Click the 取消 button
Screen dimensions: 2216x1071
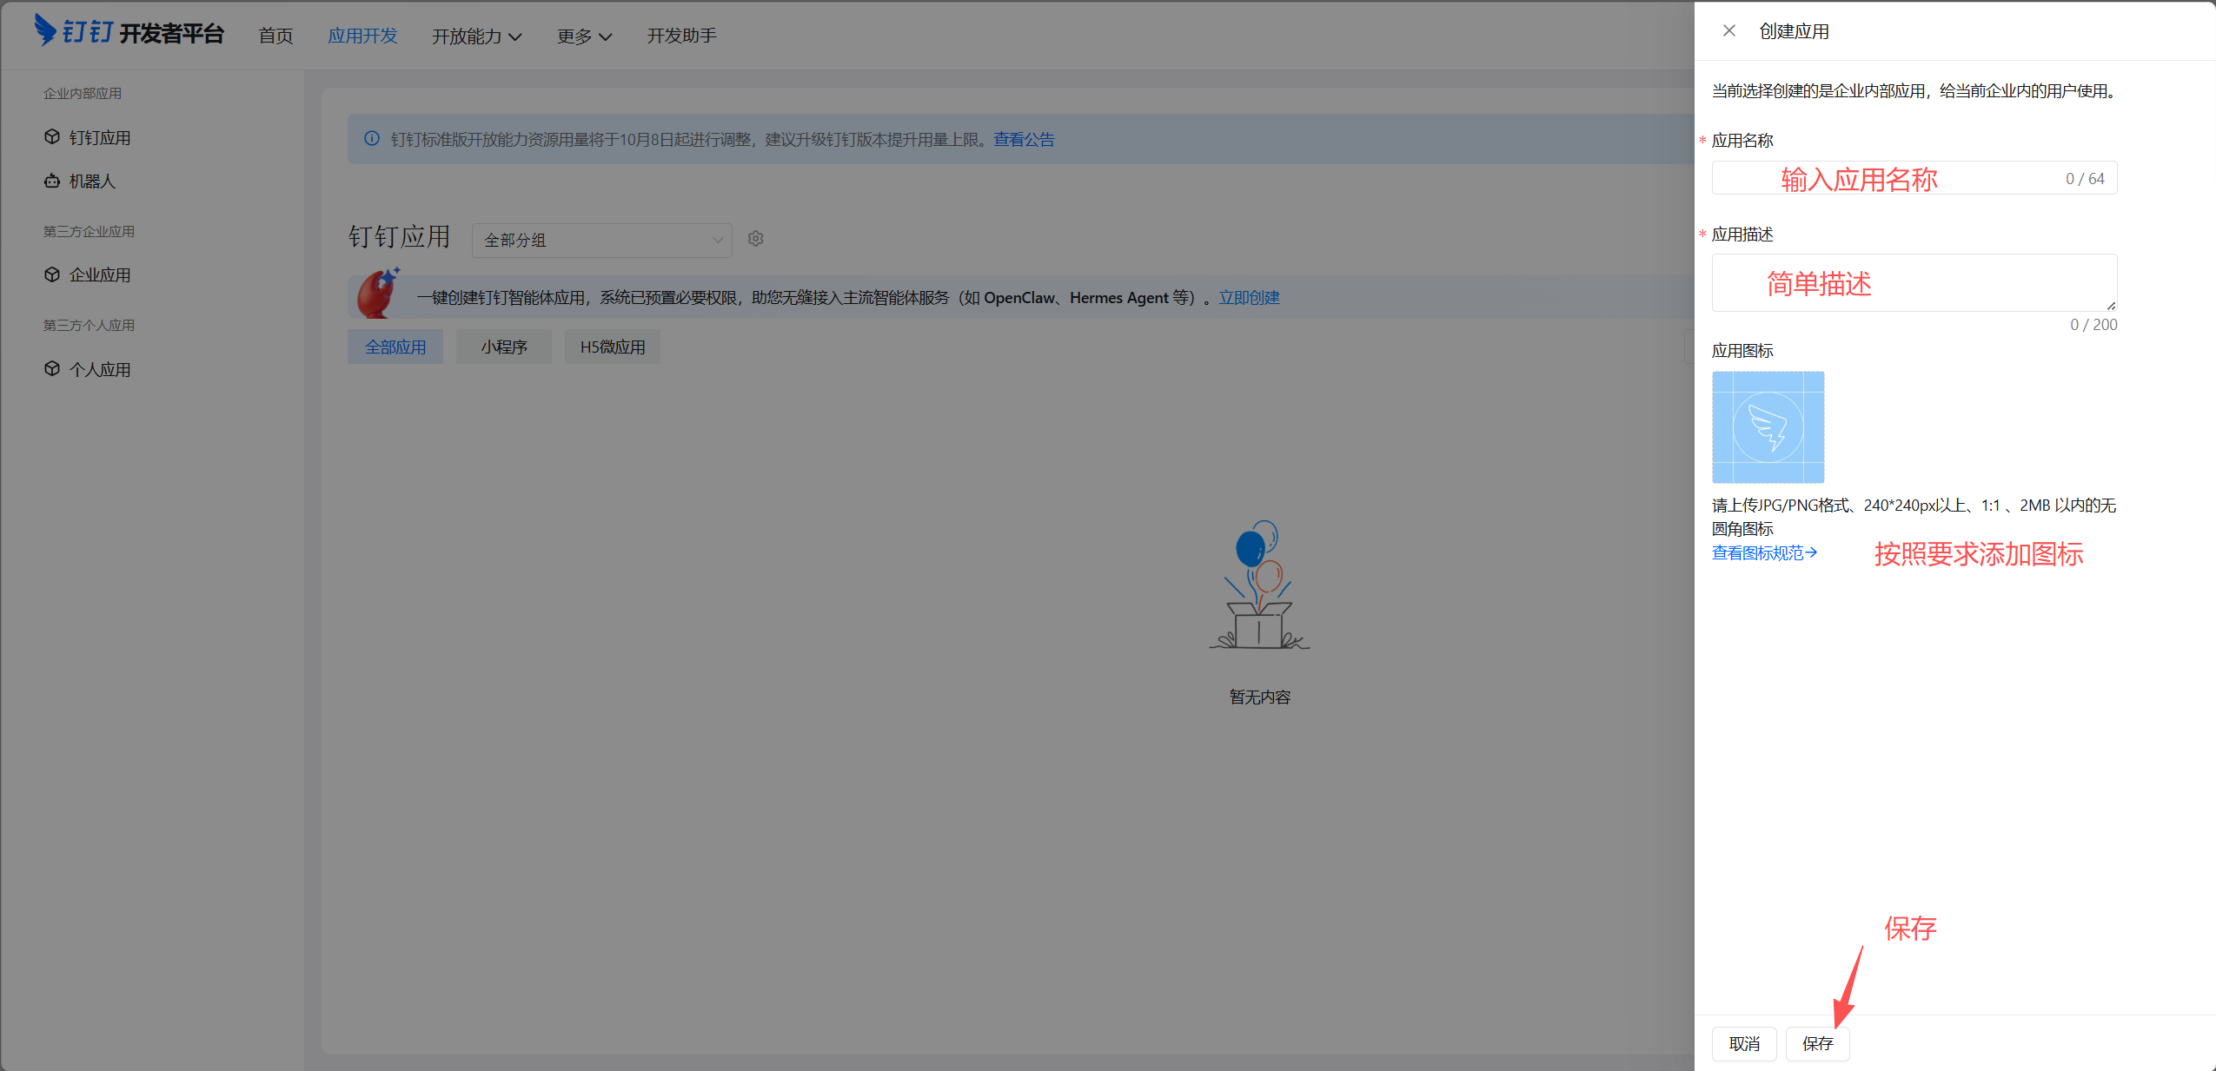[1744, 1043]
